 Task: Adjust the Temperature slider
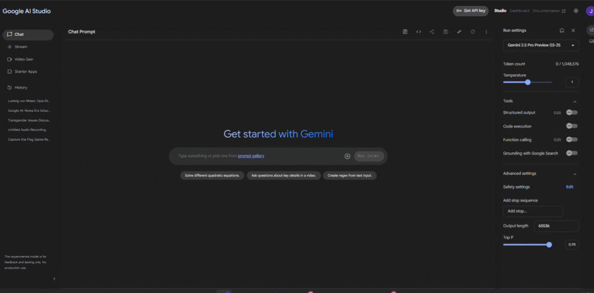click(x=528, y=82)
